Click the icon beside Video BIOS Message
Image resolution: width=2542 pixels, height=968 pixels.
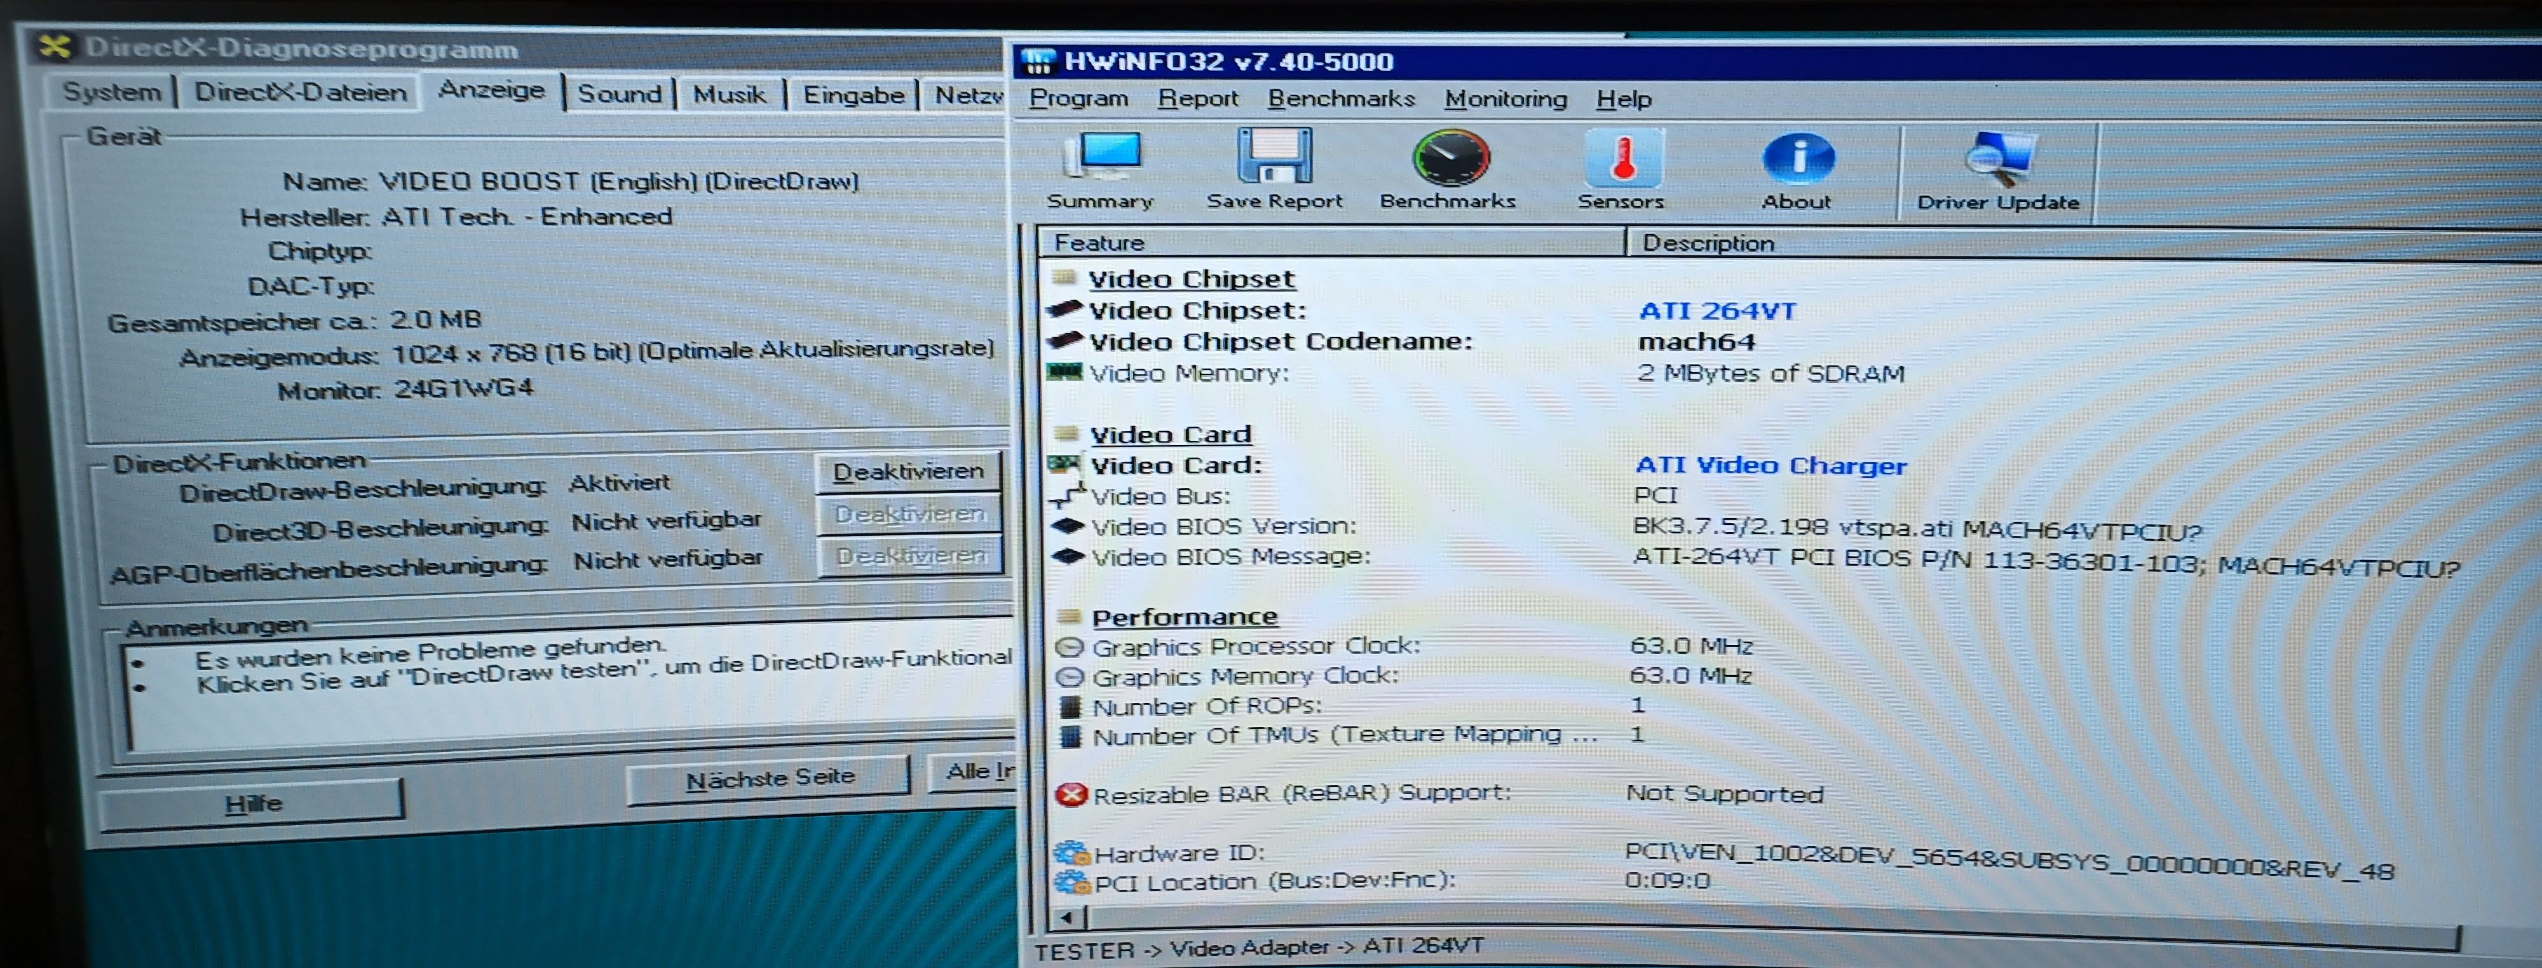tap(1068, 557)
